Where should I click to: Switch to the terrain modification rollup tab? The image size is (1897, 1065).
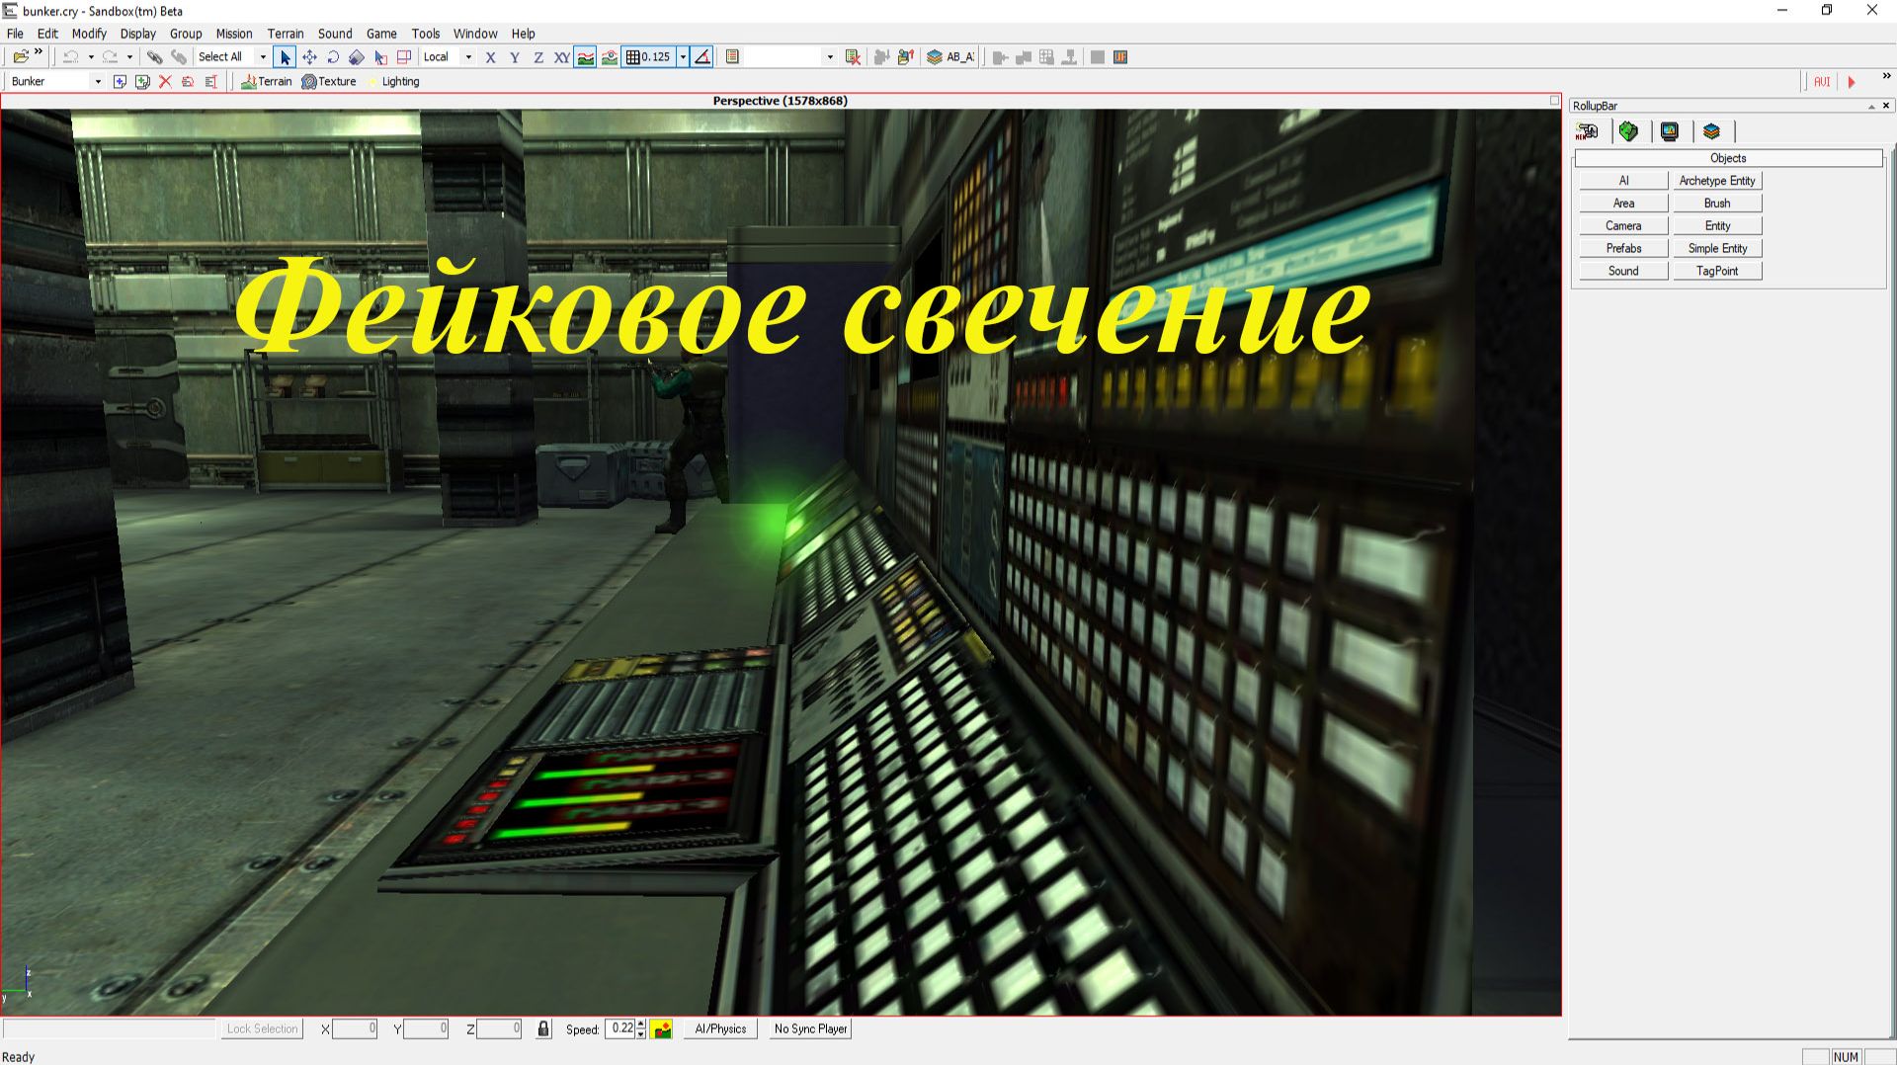tap(1629, 131)
